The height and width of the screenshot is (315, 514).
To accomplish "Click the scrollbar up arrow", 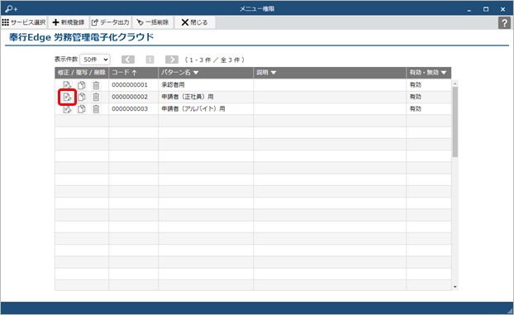I will click(x=455, y=84).
